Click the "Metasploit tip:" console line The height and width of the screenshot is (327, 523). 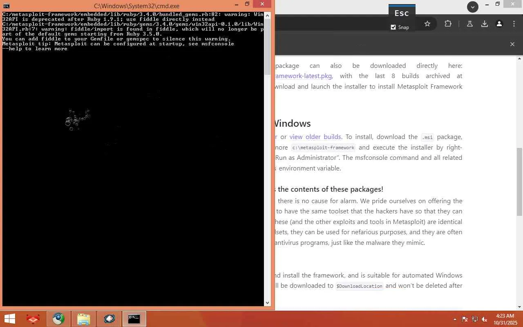[118, 44]
